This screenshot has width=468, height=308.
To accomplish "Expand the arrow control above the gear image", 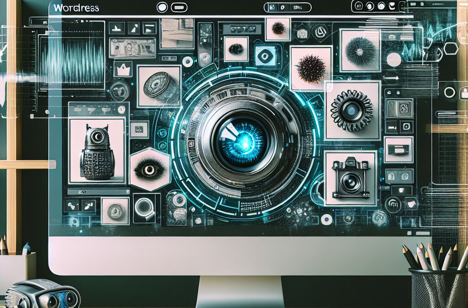I will pyautogui.click(x=391, y=78).
